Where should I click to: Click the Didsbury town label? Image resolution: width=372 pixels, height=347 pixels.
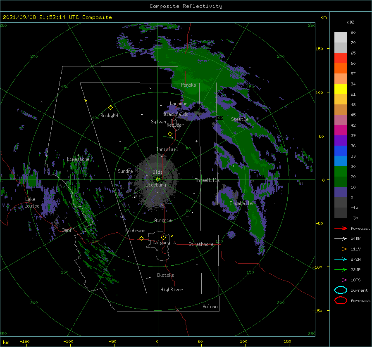click(156, 185)
